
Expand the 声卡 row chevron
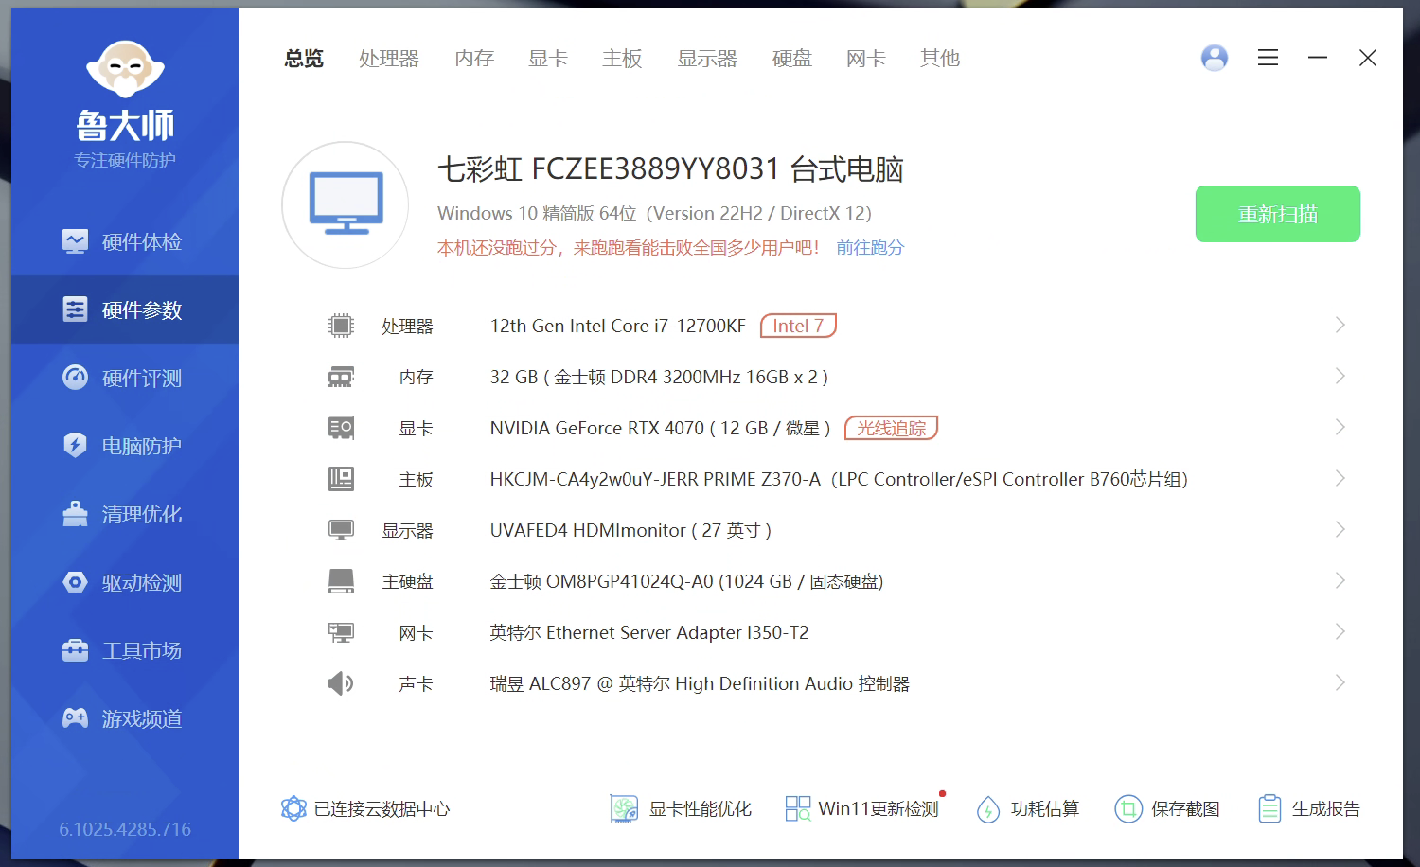[1340, 682]
